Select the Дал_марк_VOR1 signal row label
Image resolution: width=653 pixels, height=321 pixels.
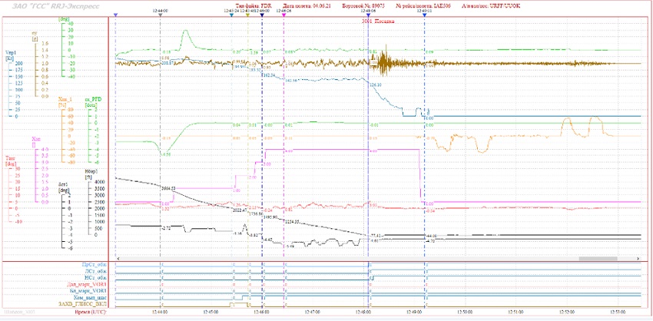(85, 284)
